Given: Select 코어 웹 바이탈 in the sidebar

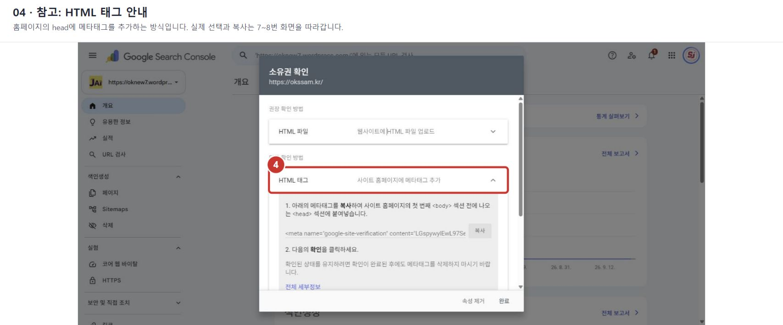Looking at the screenshot, I should click(x=134, y=264).
